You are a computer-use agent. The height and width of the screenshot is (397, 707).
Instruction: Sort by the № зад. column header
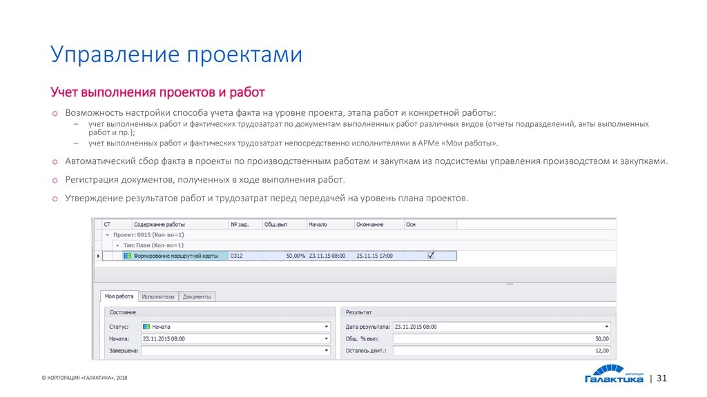pyautogui.click(x=245, y=224)
